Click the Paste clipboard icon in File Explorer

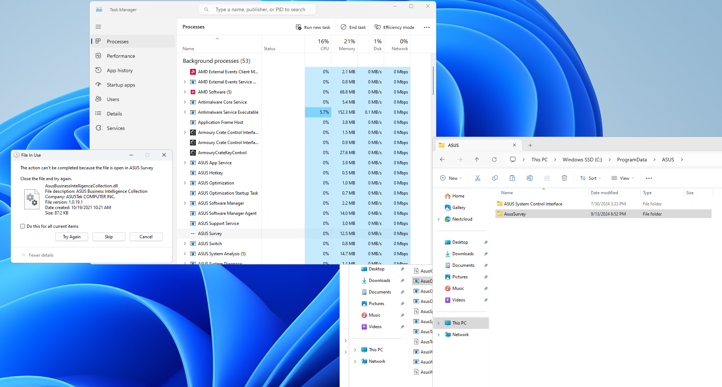512,178
